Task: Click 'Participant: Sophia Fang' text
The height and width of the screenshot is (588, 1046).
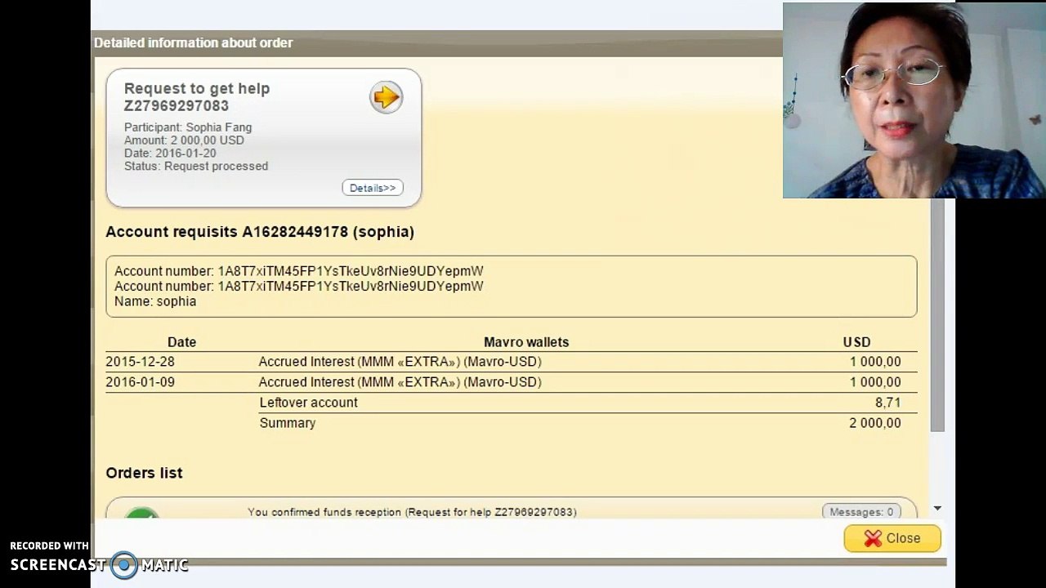Action: tap(188, 127)
